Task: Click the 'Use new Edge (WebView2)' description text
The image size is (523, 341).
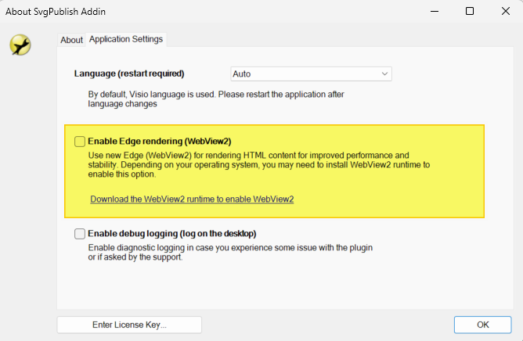Action: [x=259, y=165]
